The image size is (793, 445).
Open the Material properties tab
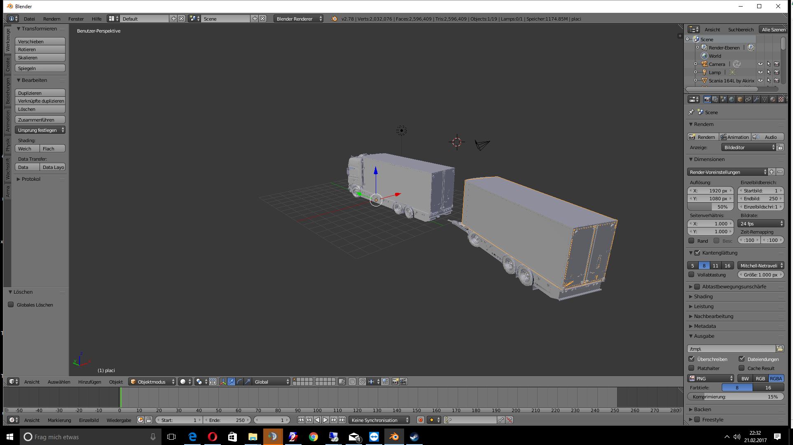[x=773, y=99]
